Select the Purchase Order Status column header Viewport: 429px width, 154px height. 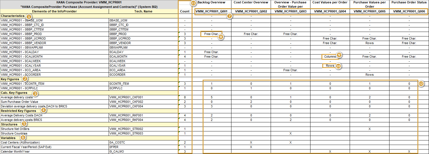pos(409,3)
